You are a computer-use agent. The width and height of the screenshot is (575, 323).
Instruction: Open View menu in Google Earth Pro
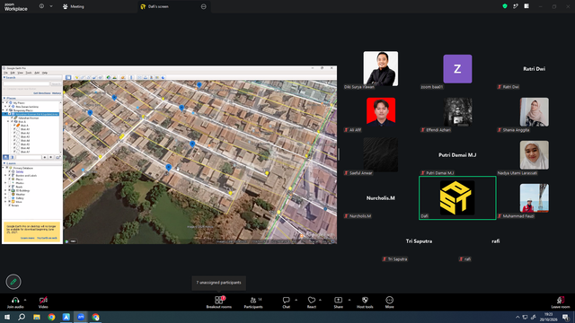pos(20,73)
